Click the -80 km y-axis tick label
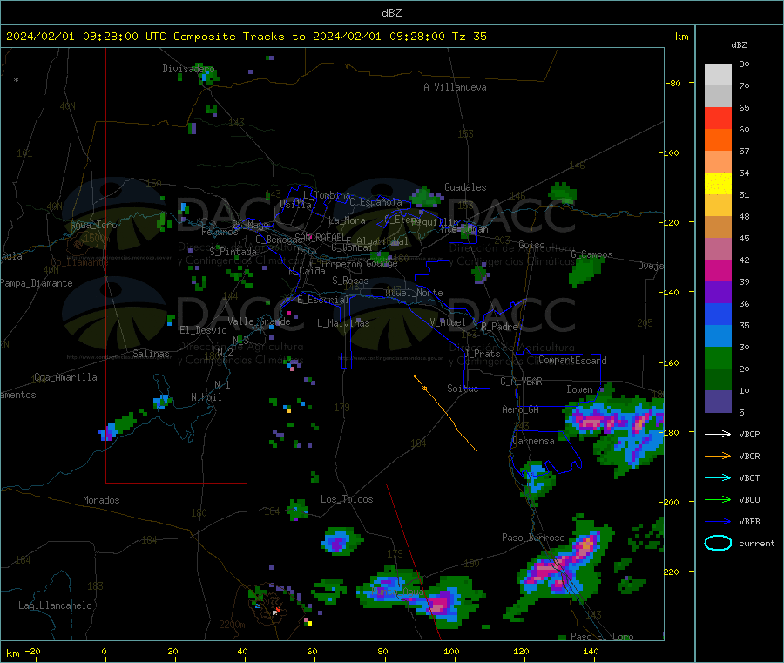The image size is (784, 663). pos(673,83)
